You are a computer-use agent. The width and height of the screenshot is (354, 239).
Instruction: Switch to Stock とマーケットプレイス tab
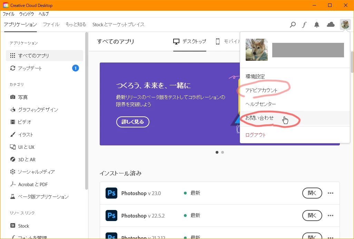118,25
